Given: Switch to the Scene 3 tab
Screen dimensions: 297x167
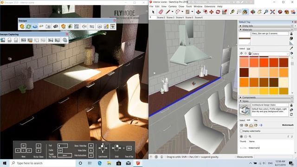Looking at the screenshot, I should coord(170,18).
